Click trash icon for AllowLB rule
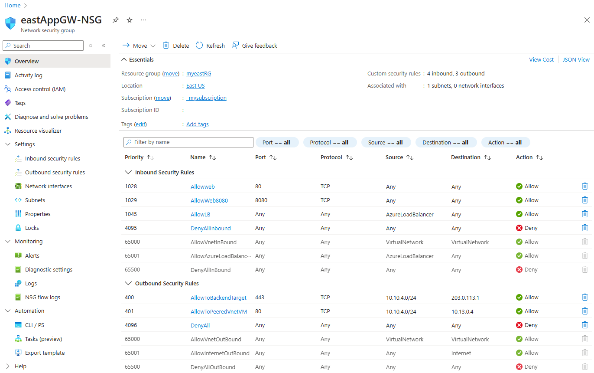The width and height of the screenshot is (594, 373). [584, 214]
